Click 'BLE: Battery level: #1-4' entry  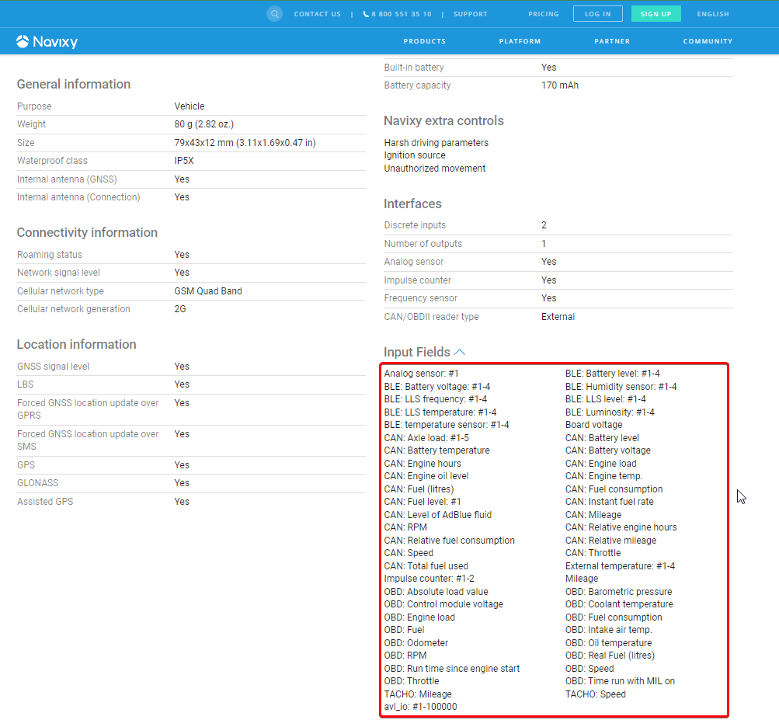pyautogui.click(x=613, y=374)
